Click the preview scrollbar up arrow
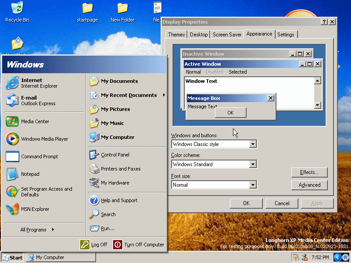The width and height of the screenshot is (351, 263). pos(317,81)
